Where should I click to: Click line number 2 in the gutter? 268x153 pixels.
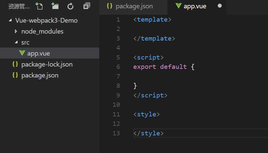click(118, 29)
